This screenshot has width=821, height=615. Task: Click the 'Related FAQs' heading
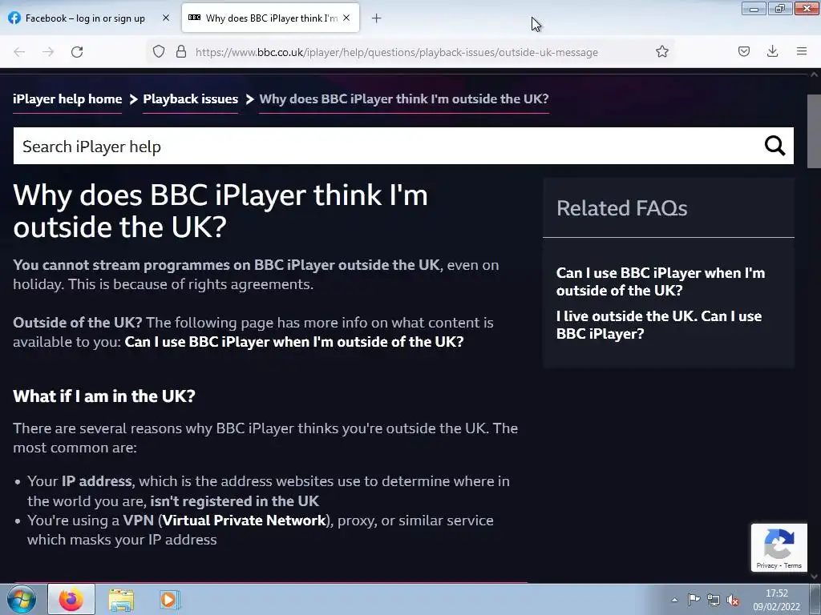[x=621, y=208]
